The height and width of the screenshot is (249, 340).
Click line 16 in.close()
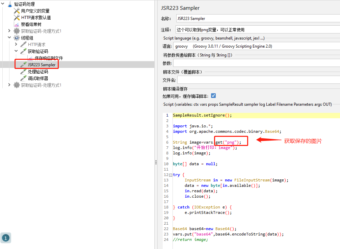pyautogui.click(x=198, y=196)
